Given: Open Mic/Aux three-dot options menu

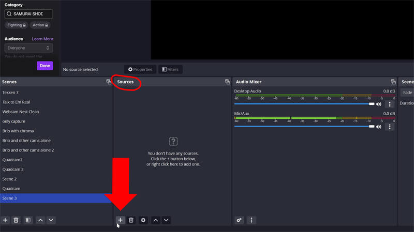Looking at the screenshot, I should pyautogui.click(x=390, y=127).
